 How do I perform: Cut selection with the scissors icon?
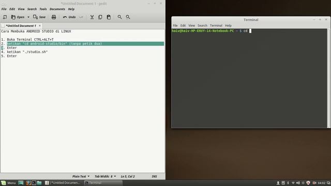pos(92,17)
